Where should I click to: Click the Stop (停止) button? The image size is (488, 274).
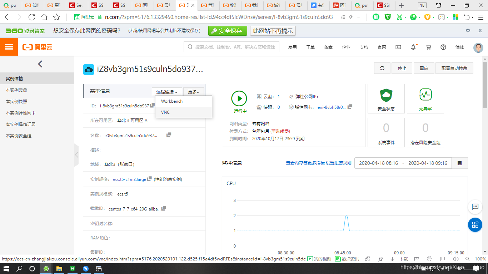(x=402, y=68)
